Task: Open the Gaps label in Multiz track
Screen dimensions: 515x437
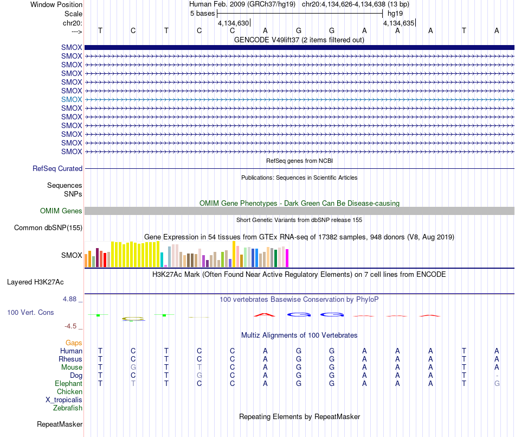Action: coord(74,343)
